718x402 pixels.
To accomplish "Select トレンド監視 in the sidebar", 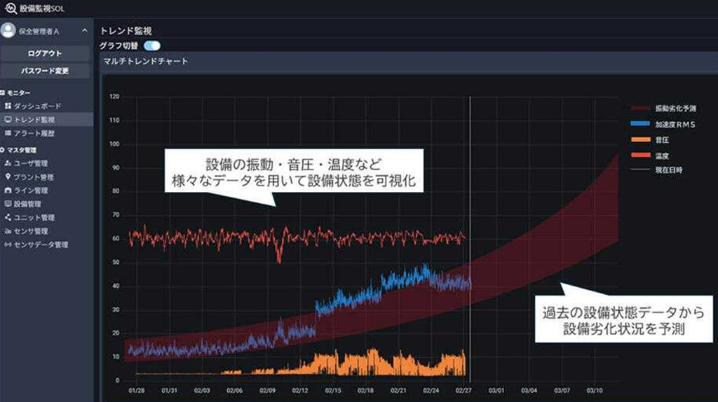I will (47, 120).
